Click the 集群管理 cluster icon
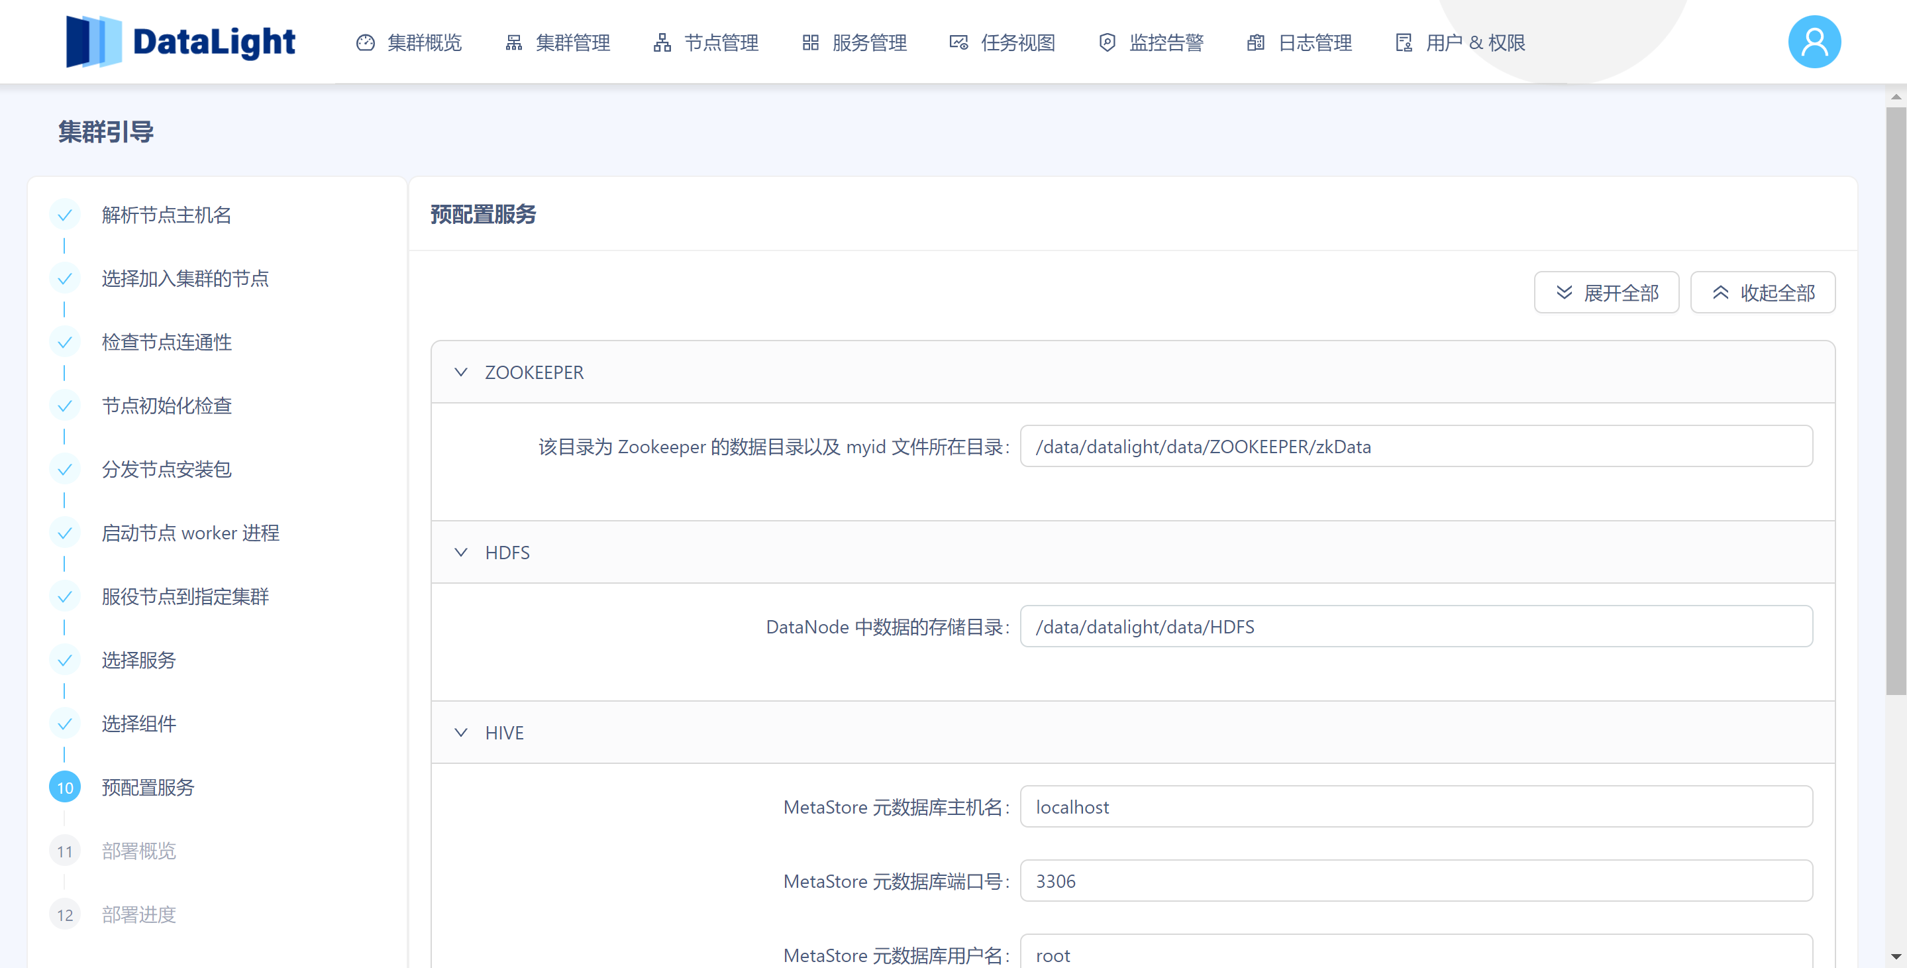 [x=514, y=43]
